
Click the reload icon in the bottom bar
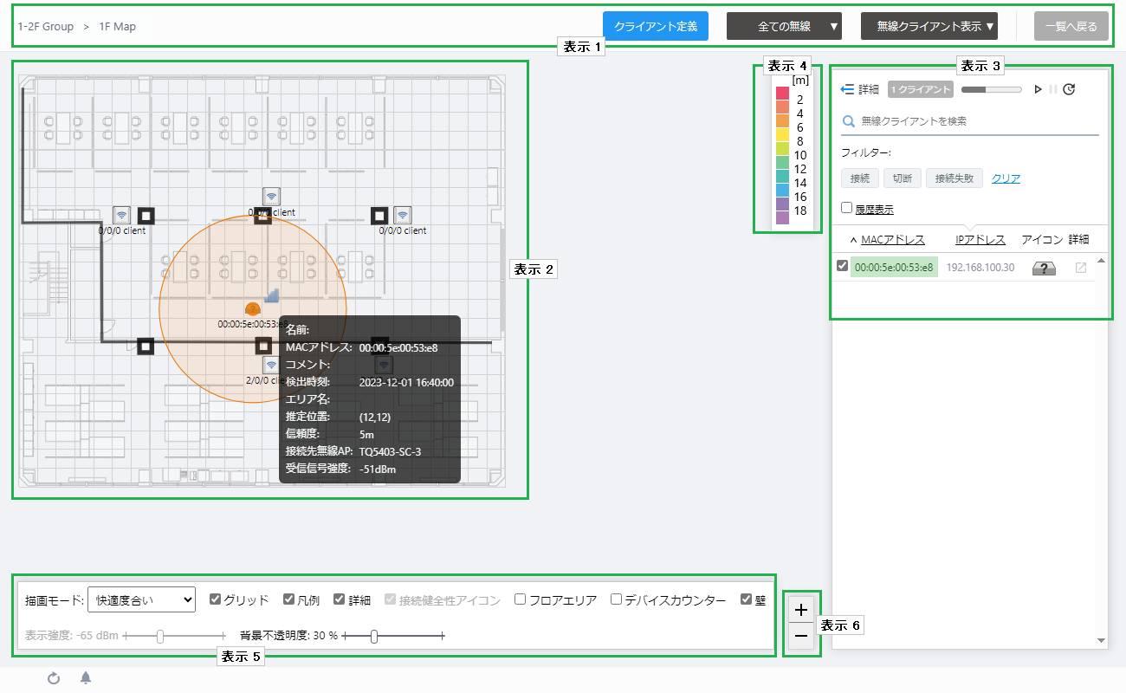coord(54,678)
